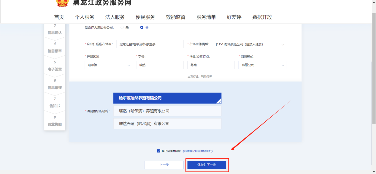The width and height of the screenshot is (376, 174).
Task: Open the 组织形式 dropdown showing 有限公司
Action: point(262,65)
